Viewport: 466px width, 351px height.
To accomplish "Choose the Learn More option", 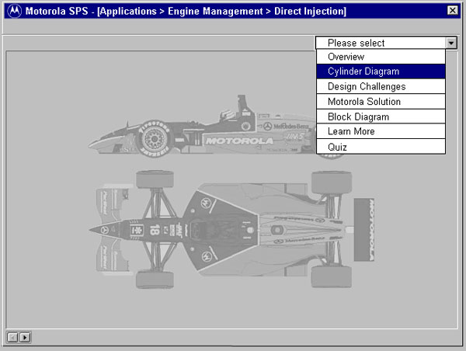I will [x=381, y=131].
